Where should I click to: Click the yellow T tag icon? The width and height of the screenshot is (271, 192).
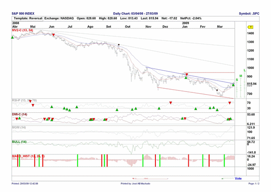click(x=250, y=27)
